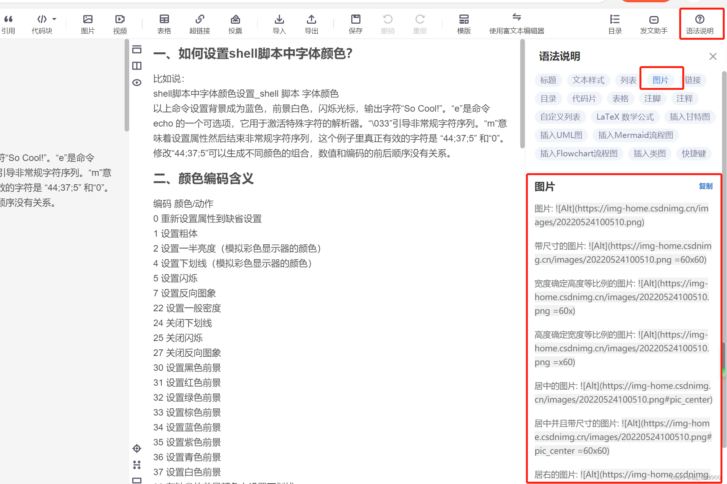Select the 表格 syntax tag in panel
The height and width of the screenshot is (484, 727).
click(620, 99)
